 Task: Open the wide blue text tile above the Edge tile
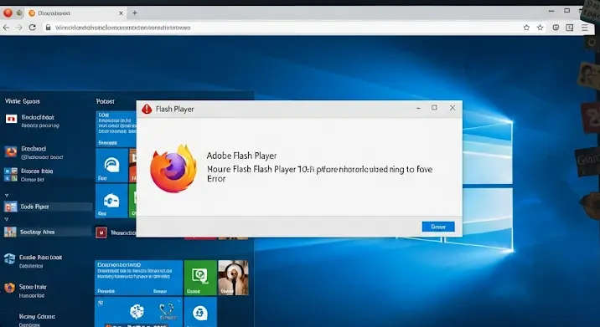click(116, 129)
